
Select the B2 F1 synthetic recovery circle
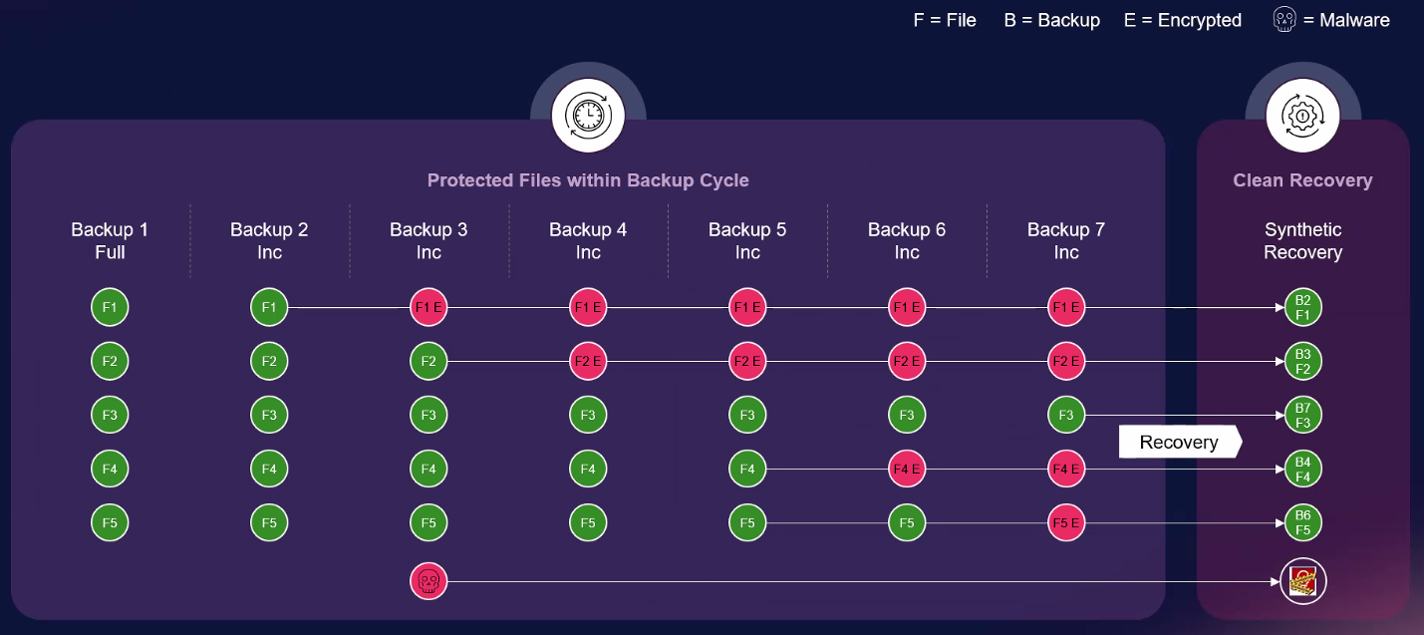[1302, 308]
